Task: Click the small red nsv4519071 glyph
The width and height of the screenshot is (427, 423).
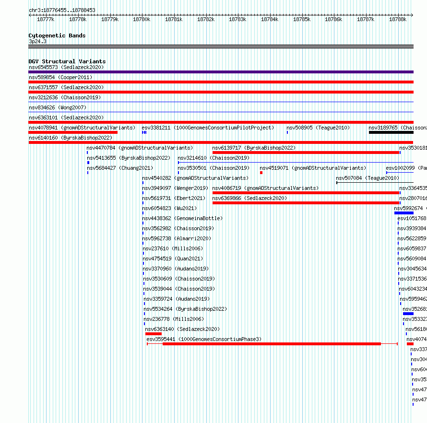Action: pos(261,173)
